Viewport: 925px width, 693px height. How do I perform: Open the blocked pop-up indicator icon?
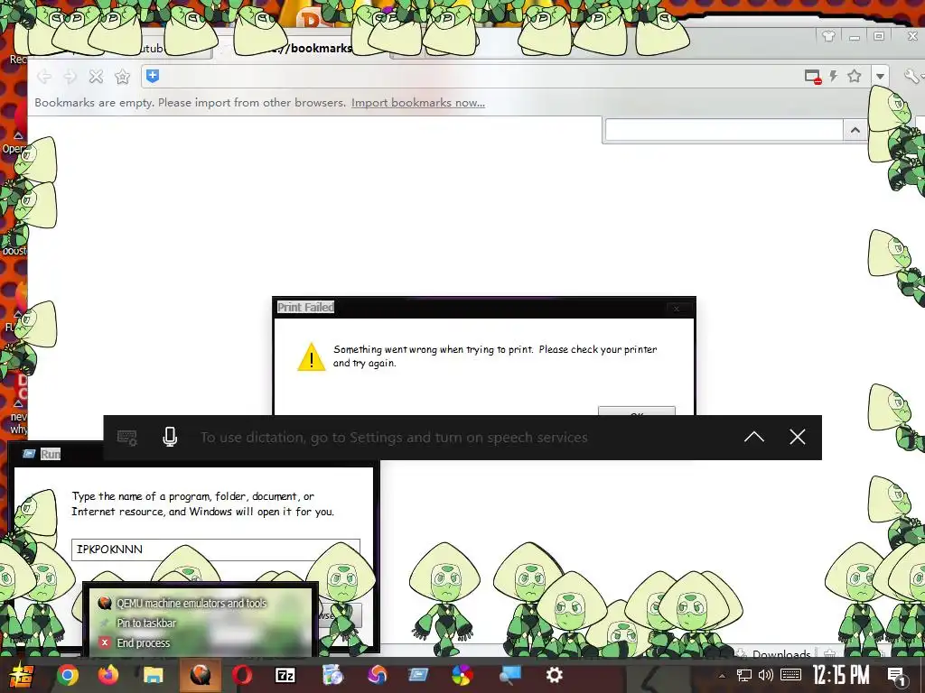point(813,77)
